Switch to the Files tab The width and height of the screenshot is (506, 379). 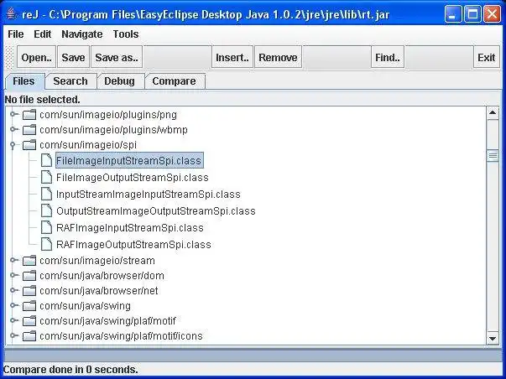(23, 81)
